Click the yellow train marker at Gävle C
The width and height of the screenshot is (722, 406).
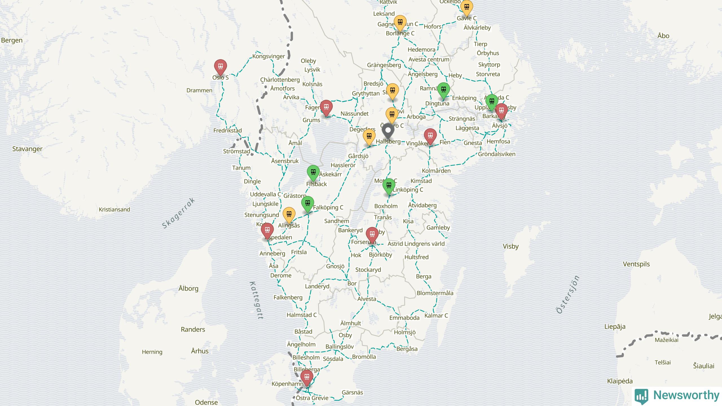(x=466, y=7)
